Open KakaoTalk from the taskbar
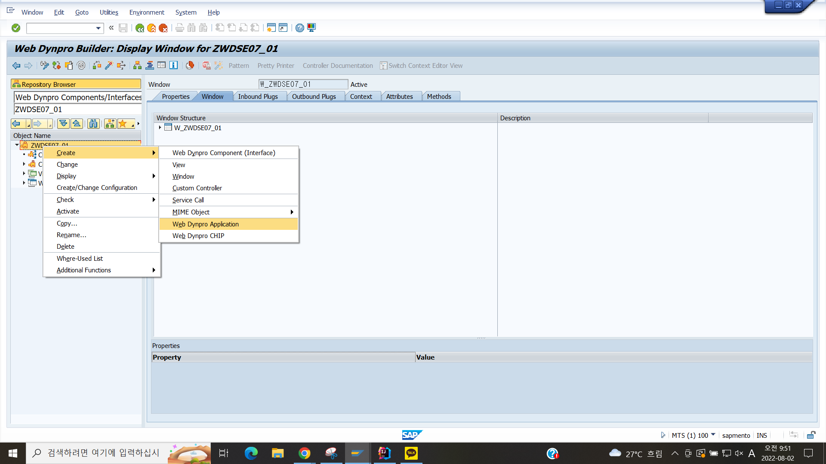 pos(411,453)
